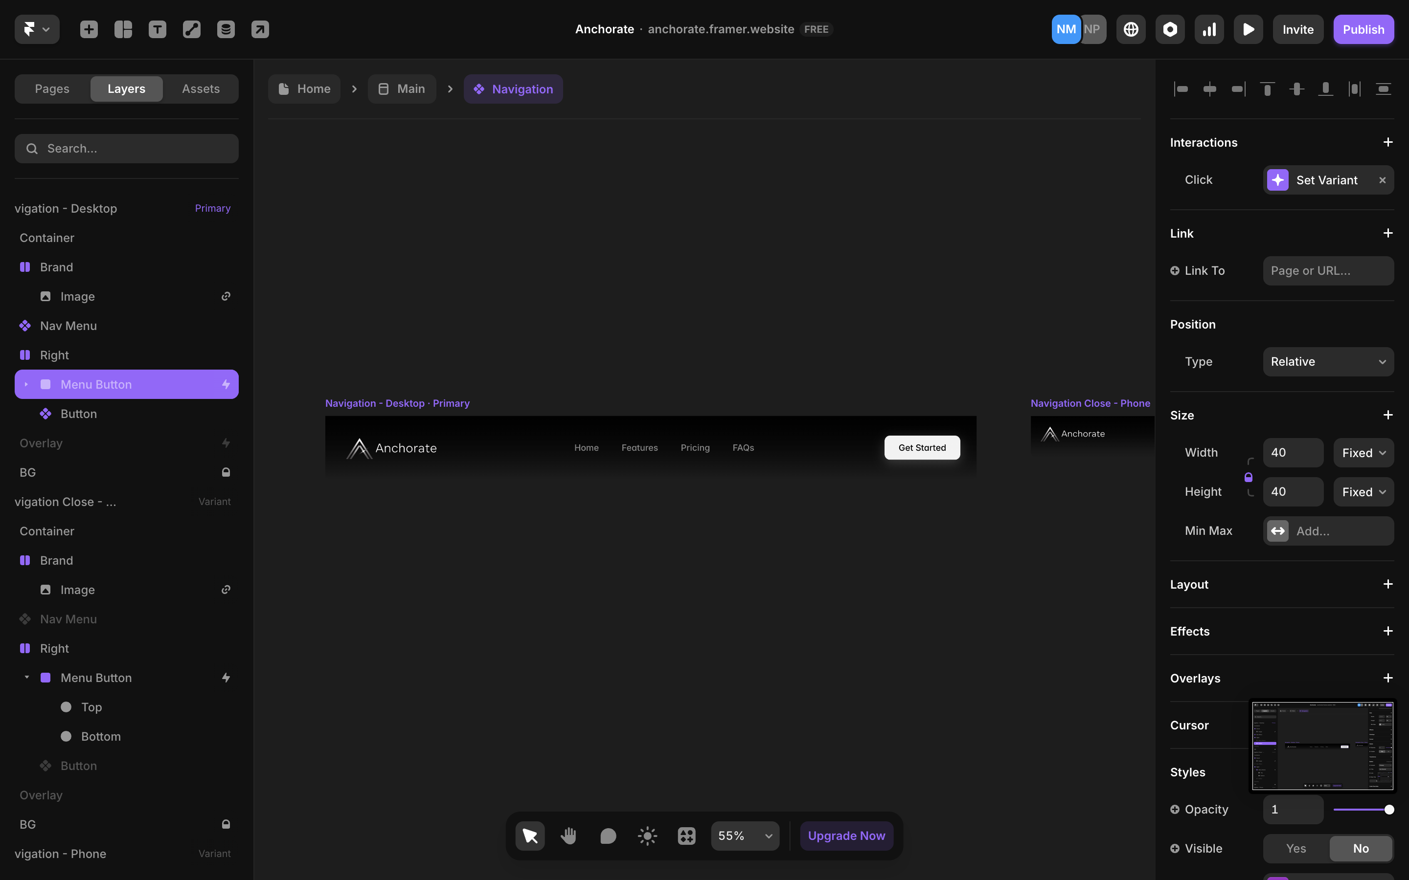Switch to the Assets tab
Screen dimensions: 1409x880
(200, 89)
